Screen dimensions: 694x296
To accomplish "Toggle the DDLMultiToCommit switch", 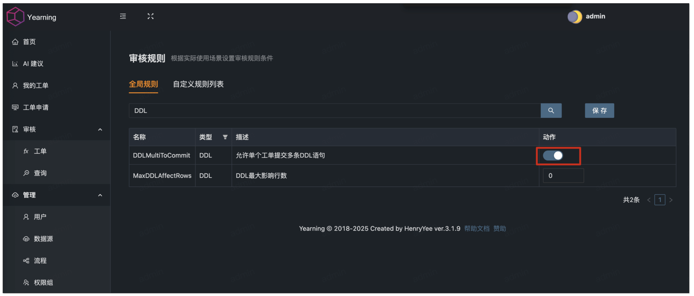I will click(553, 156).
